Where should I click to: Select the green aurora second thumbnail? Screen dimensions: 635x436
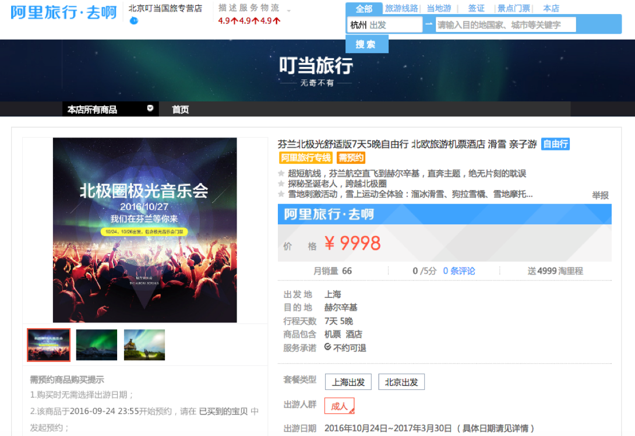[x=97, y=344]
